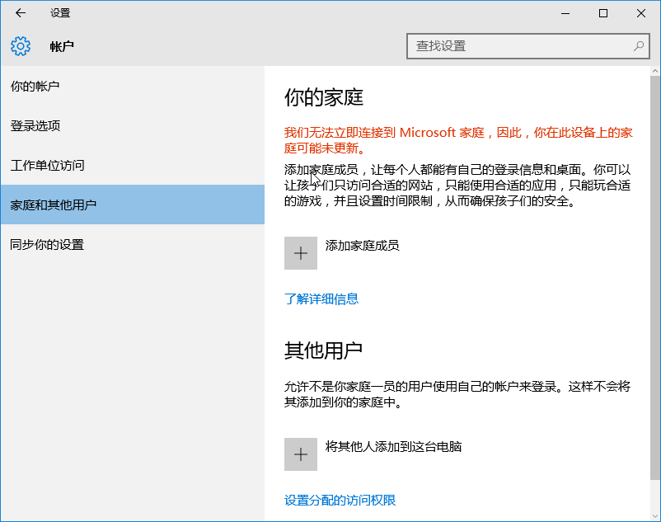Click the 将其他人添加到这台电脑 label
The width and height of the screenshot is (661, 522).
(393, 446)
